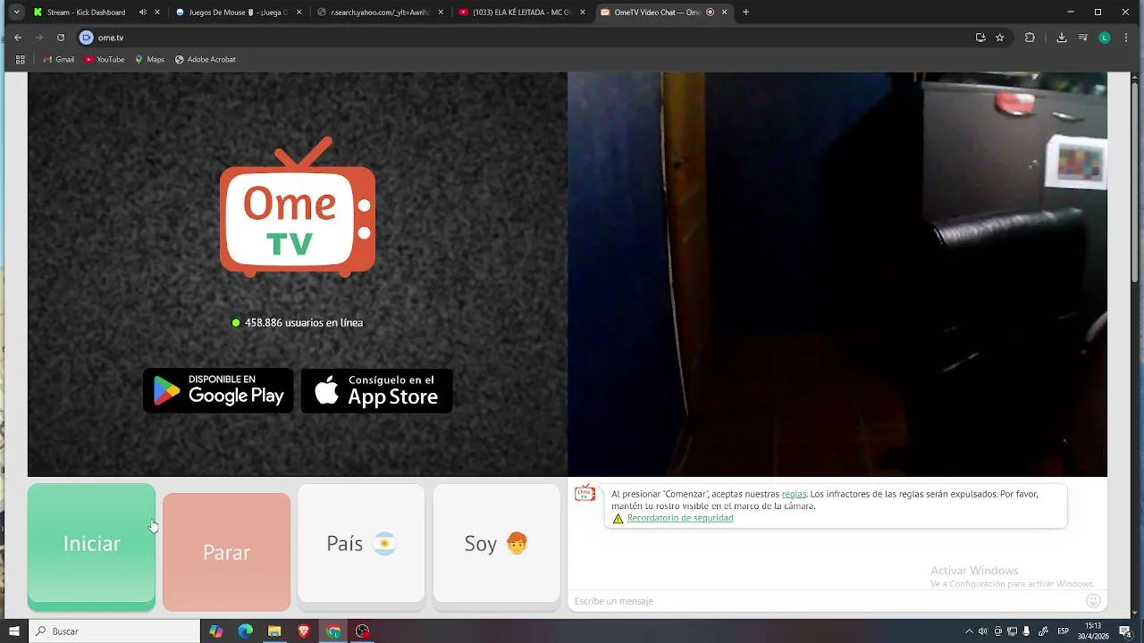Click the yellow warning triangle icon
Viewport: 1144px width, 643px height.
618,518
